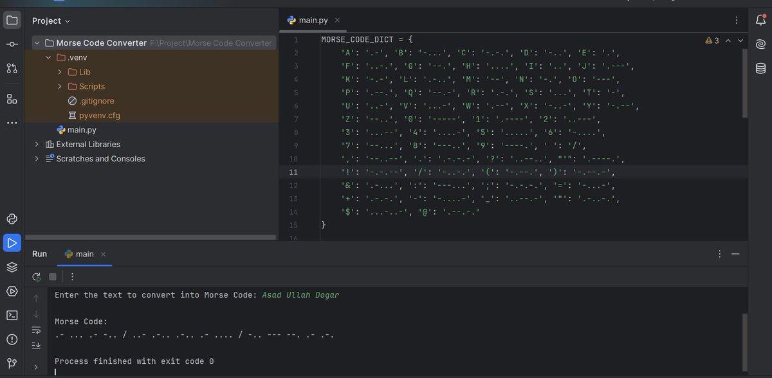Collapse the .venv folder
This screenshot has width=772, height=378.
click(x=48, y=57)
